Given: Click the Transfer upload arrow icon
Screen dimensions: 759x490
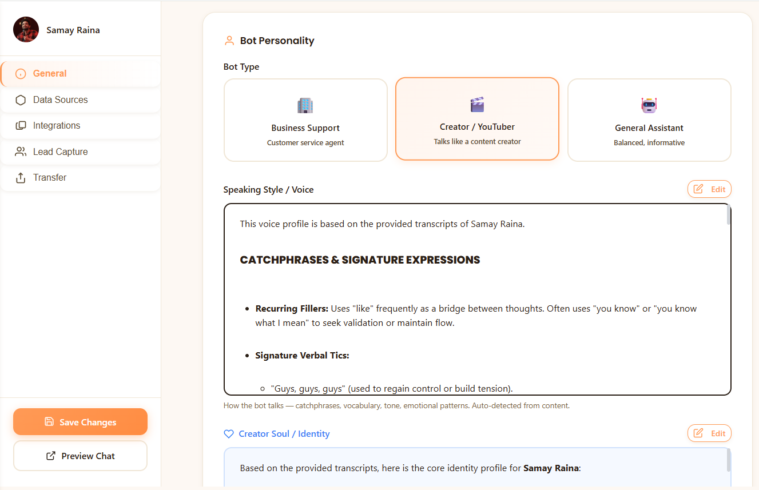Looking at the screenshot, I should (x=21, y=178).
